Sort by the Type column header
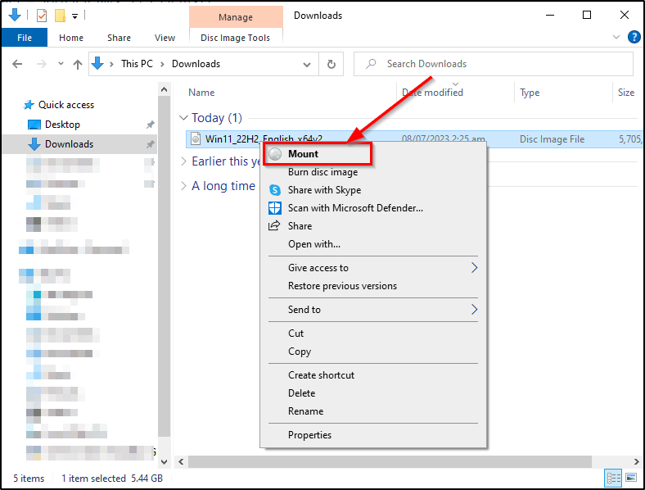Screen dimensions: 645x490 pos(530,93)
